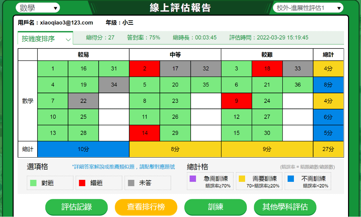361x217 pixels.
Task: Select correct question number 31
Action: pyautogui.click(x=114, y=69)
